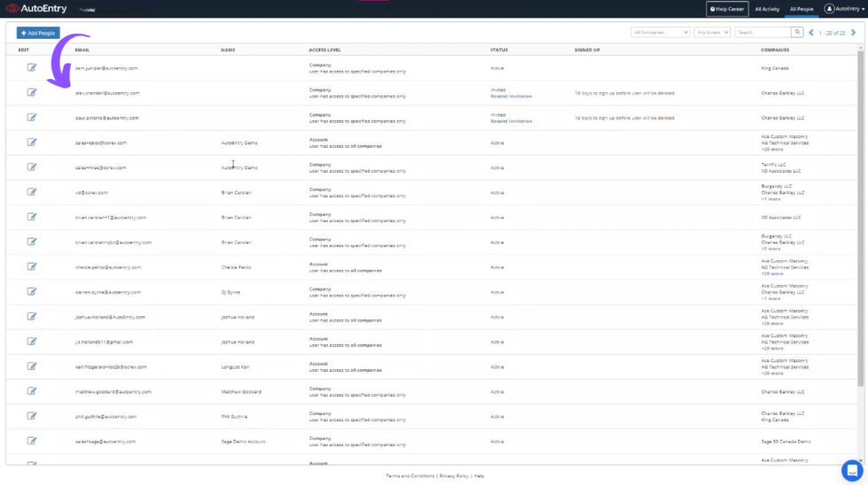Click into the Search field

tap(762, 33)
